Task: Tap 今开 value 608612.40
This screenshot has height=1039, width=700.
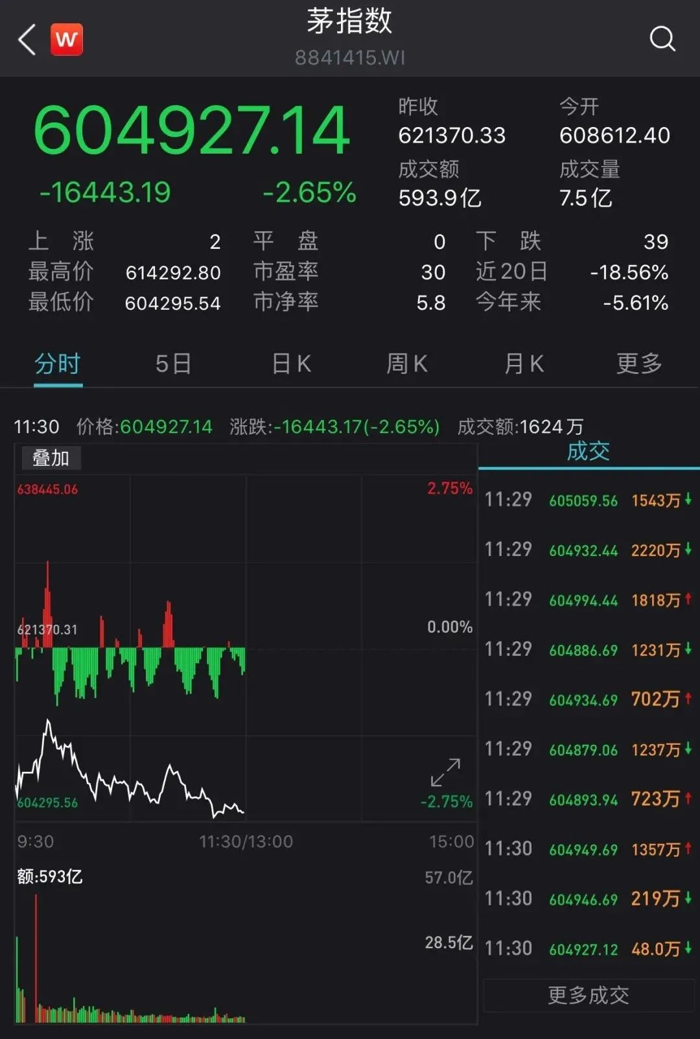Action: click(614, 135)
